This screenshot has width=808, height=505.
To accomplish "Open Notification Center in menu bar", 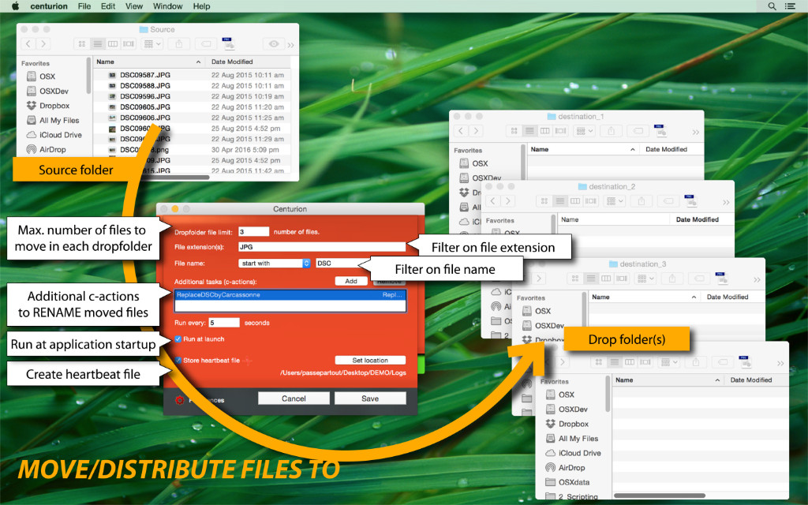I will point(790,6).
